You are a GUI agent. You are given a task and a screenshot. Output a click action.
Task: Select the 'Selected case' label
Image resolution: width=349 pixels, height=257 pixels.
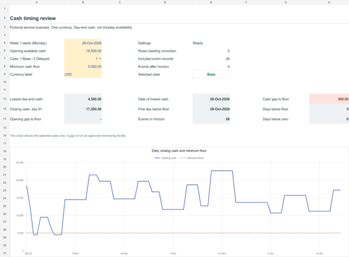pyautogui.click(x=149, y=74)
